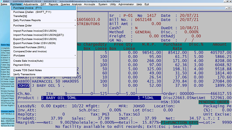Click the PENDING ORDER indicator
The width and height of the screenshot is (232, 130).
(213, 102)
